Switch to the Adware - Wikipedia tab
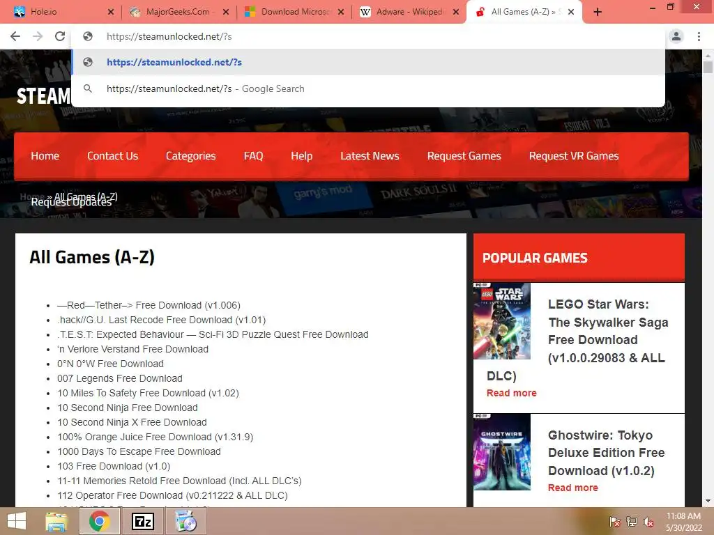Image resolution: width=714 pixels, height=535 pixels. point(408,13)
